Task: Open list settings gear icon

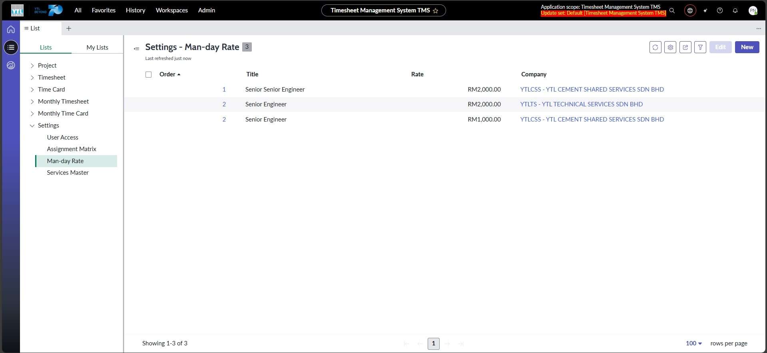Action: [670, 47]
